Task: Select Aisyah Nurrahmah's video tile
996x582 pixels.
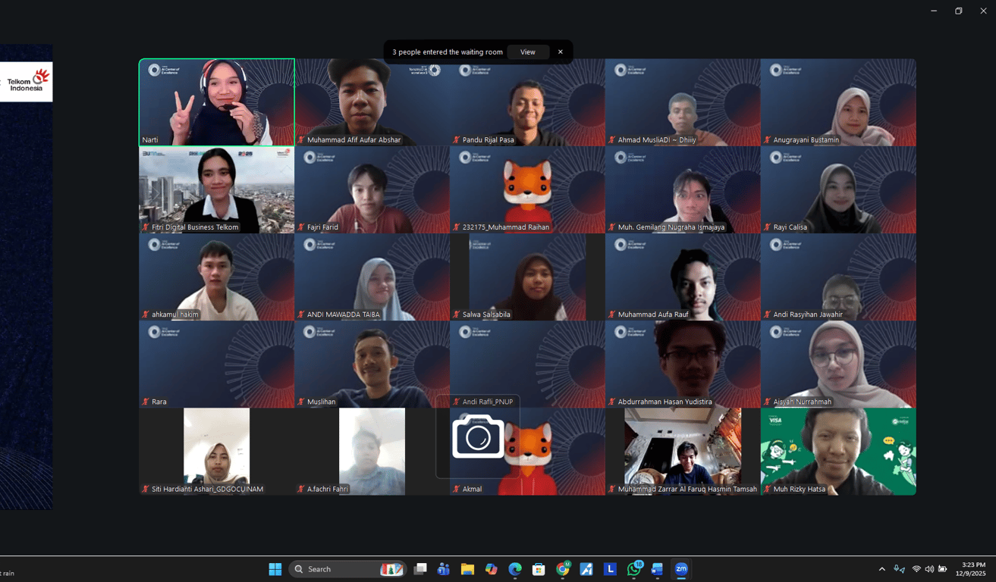Action: pyautogui.click(x=838, y=364)
